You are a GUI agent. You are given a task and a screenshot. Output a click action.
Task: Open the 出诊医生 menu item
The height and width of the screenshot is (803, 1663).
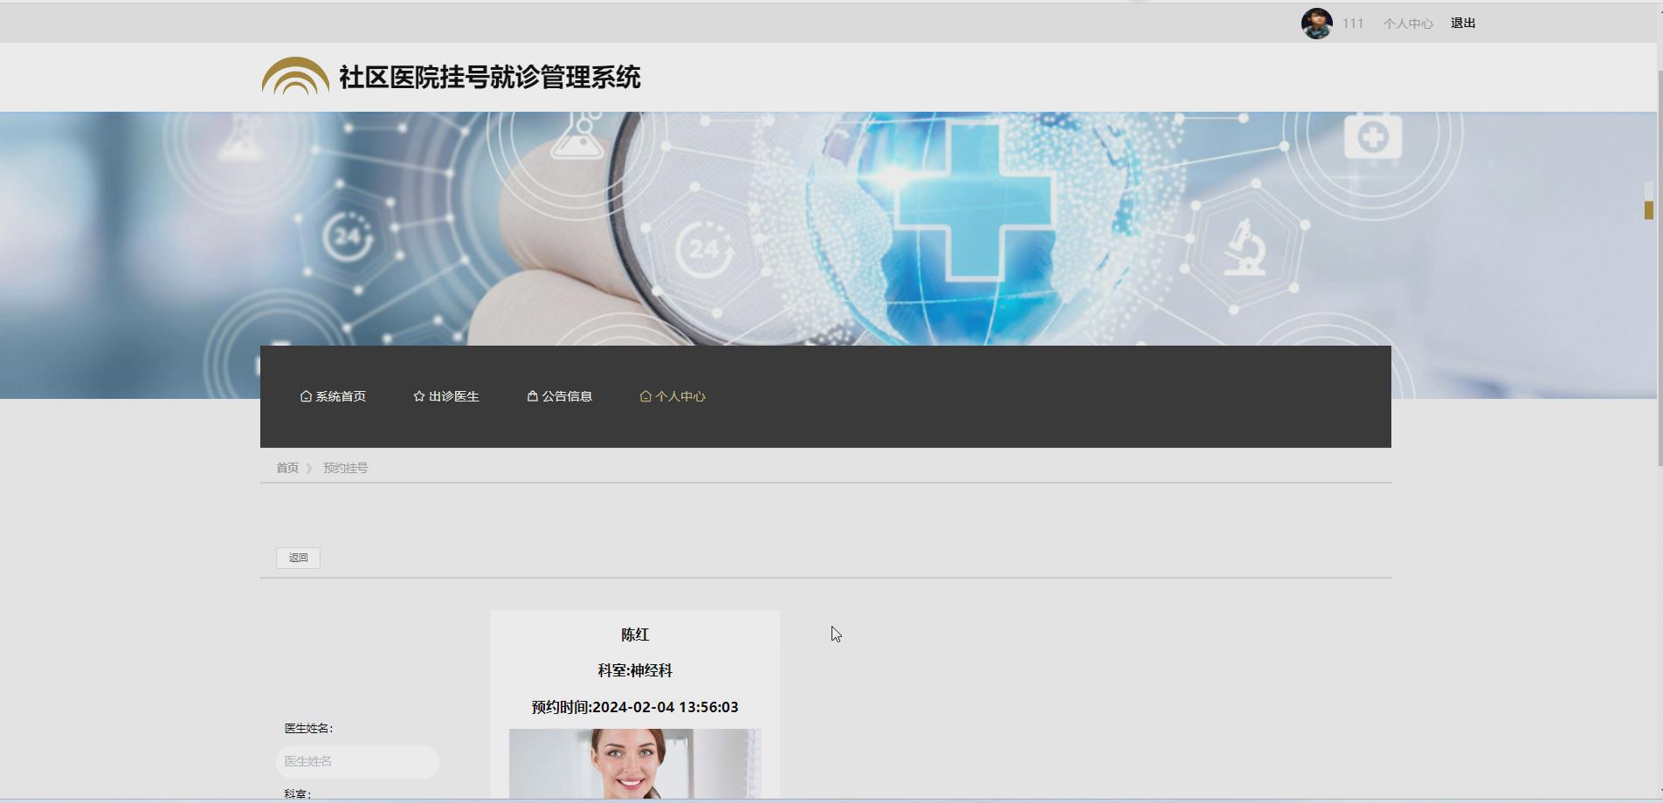point(446,396)
